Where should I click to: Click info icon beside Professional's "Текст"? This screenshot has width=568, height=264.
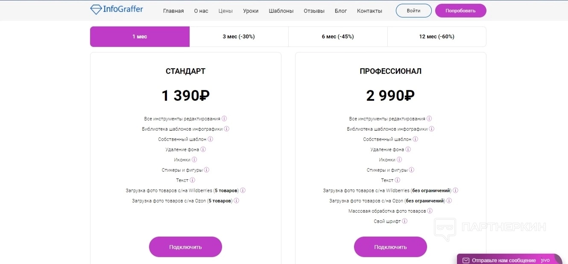398,180
